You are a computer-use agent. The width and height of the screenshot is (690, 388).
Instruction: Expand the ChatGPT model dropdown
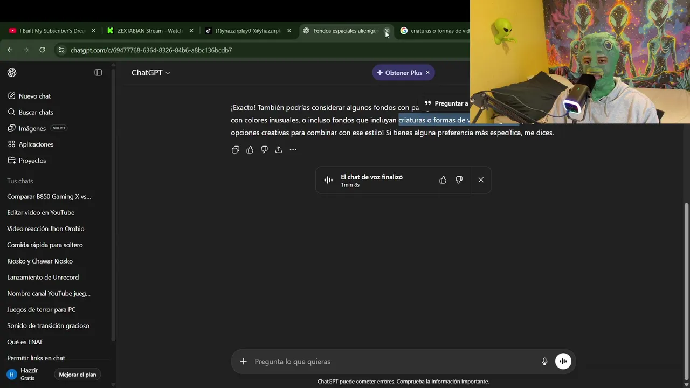151,73
